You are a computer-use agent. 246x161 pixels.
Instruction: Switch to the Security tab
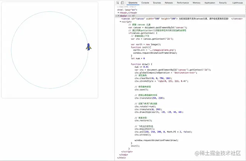pyautogui.click(x=223, y=3)
